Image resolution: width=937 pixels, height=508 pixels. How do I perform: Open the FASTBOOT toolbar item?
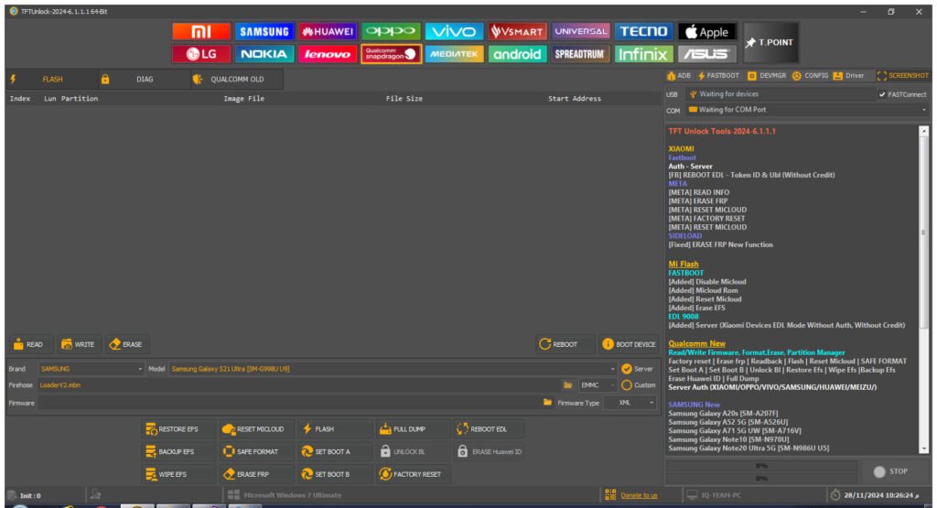coord(718,76)
